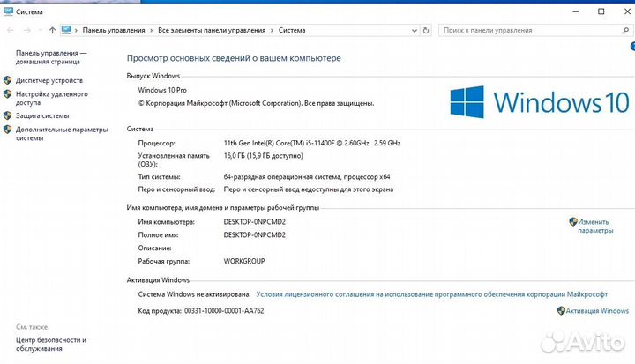Click the Система window title icon
The width and height of the screenshot is (635, 364).
pos(8,11)
